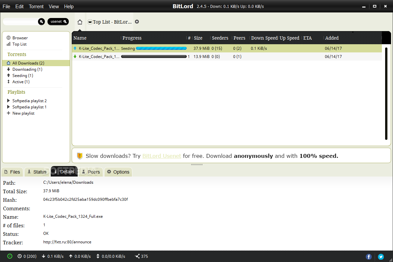Expand Softpedia playlist 2

[9, 101]
